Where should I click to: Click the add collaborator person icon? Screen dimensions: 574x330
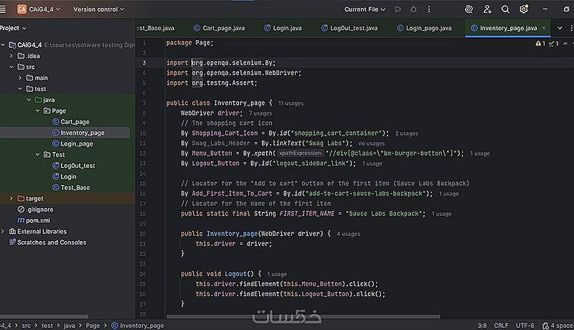[x=488, y=9]
